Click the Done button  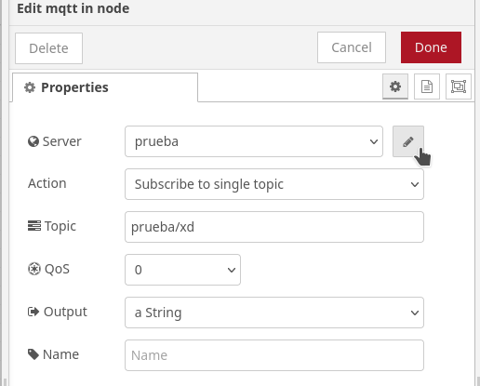click(431, 47)
